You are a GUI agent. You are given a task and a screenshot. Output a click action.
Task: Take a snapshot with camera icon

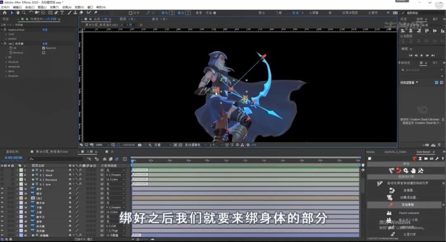coord(140,145)
